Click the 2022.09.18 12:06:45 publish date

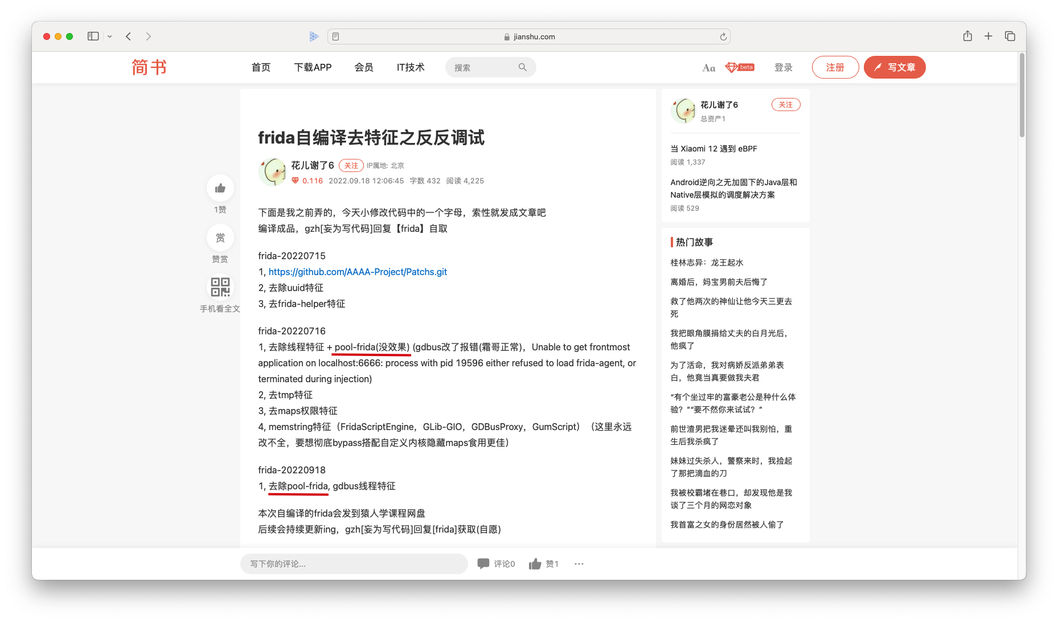click(366, 181)
